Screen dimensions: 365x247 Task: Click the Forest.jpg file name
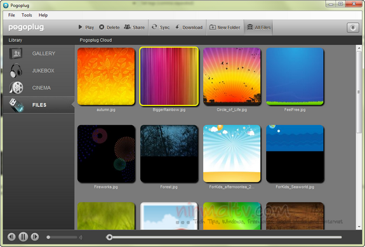(169, 187)
